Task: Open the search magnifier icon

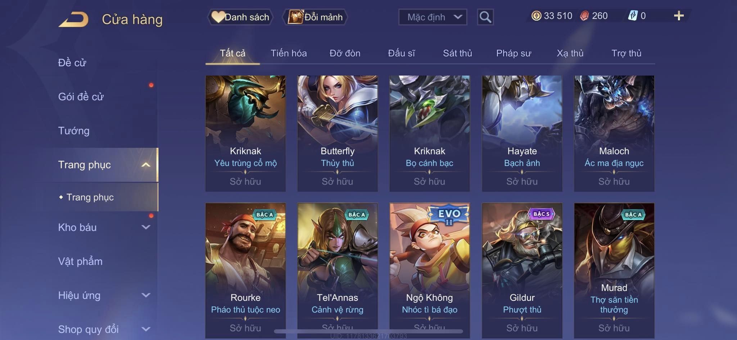Action: tap(485, 17)
